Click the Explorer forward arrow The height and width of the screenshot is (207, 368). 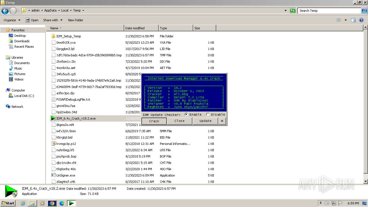click(13, 11)
